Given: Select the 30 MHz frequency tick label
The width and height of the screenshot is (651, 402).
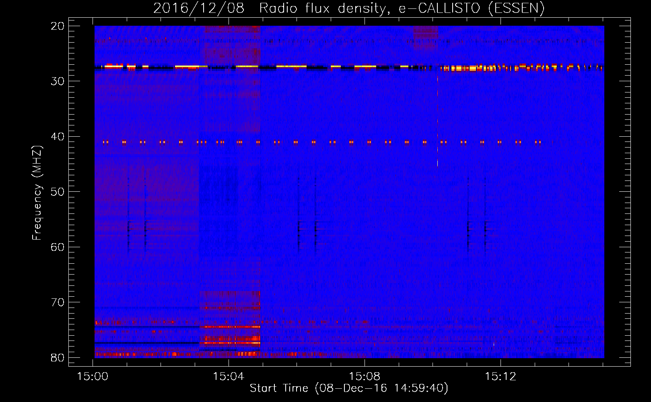Looking at the screenshot, I should pyautogui.click(x=58, y=81).
